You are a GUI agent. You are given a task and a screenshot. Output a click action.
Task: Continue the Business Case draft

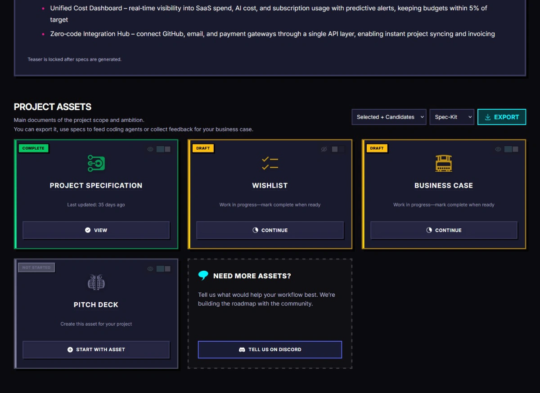click(444, 230)
